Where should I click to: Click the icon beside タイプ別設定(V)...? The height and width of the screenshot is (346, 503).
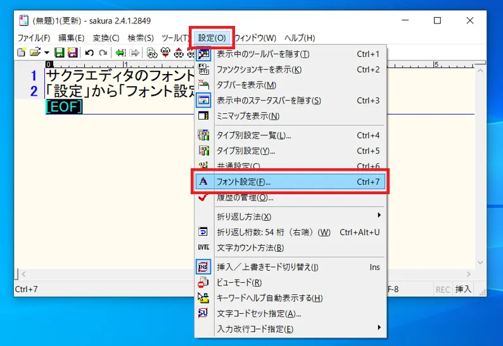(x=203, y=151)
